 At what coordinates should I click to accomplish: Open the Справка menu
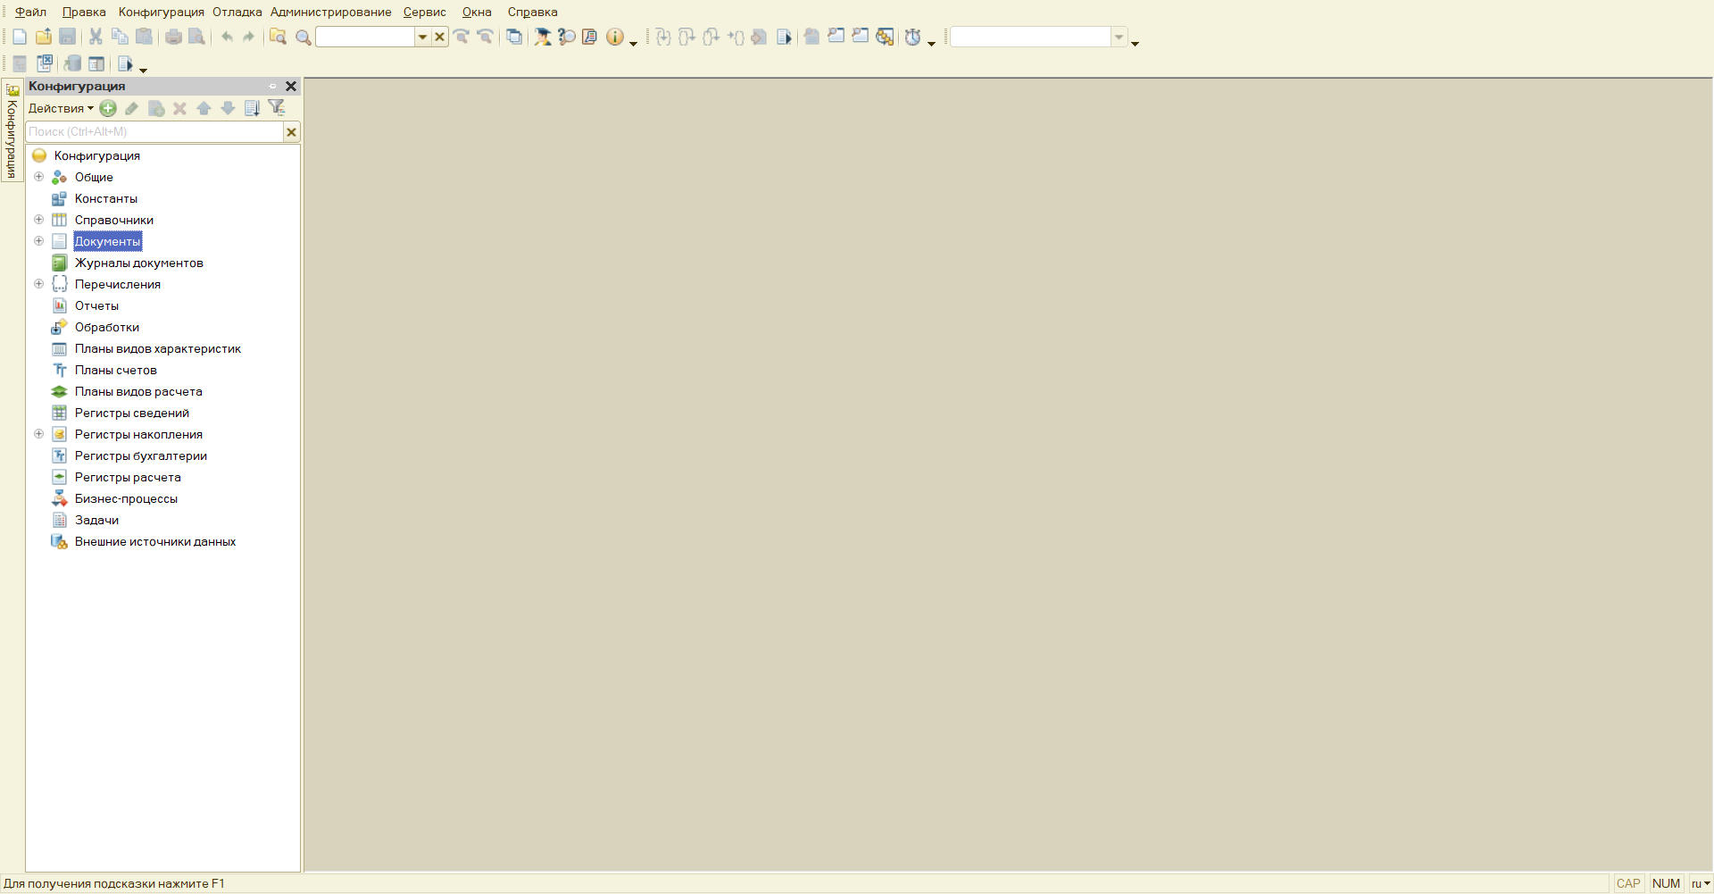533,12
